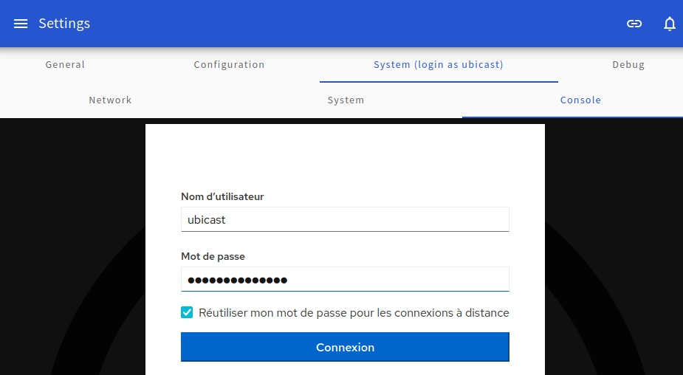Click the blank top area of white login card
Screen dimensions: 683x375
click(345, 153)
